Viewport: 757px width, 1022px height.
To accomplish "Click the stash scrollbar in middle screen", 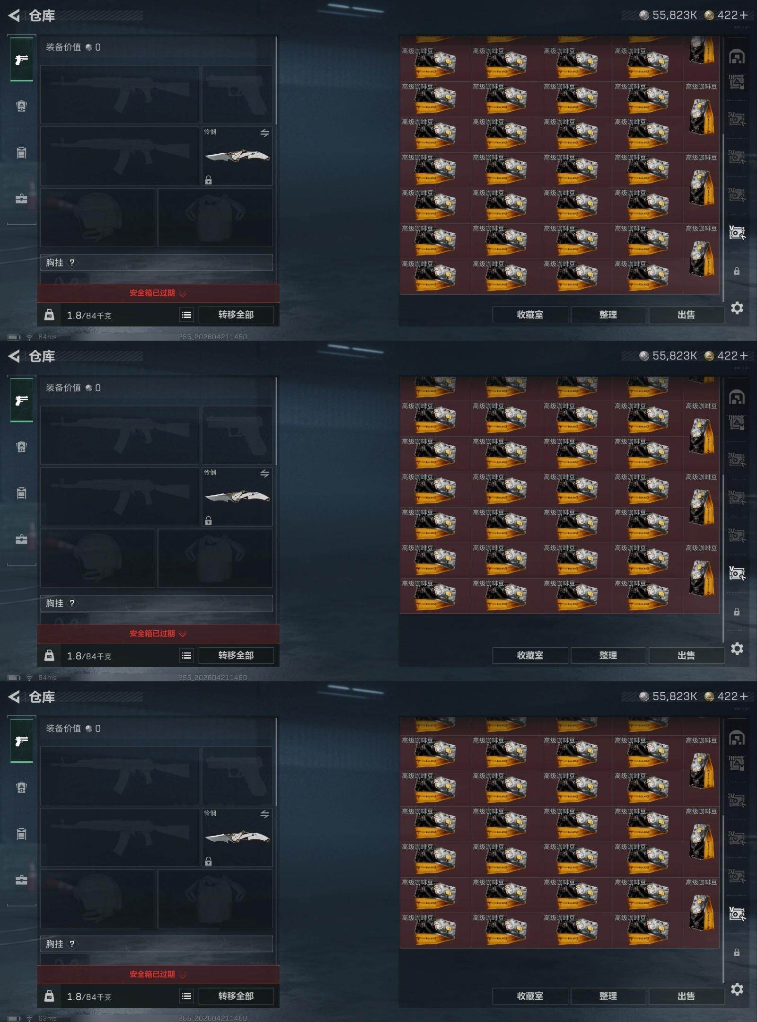I will tap(723, 558).
